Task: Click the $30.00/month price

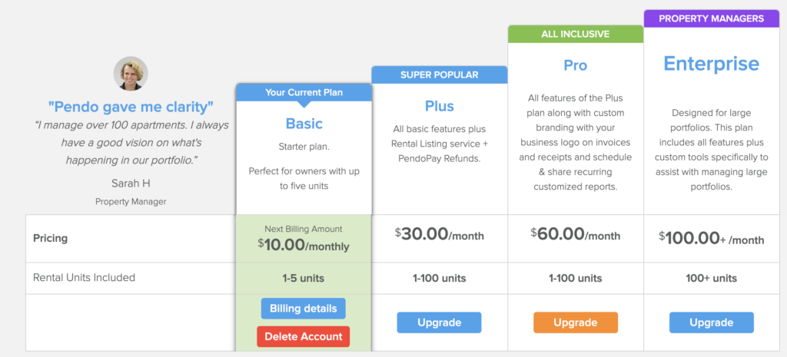Action: point(439,234)
